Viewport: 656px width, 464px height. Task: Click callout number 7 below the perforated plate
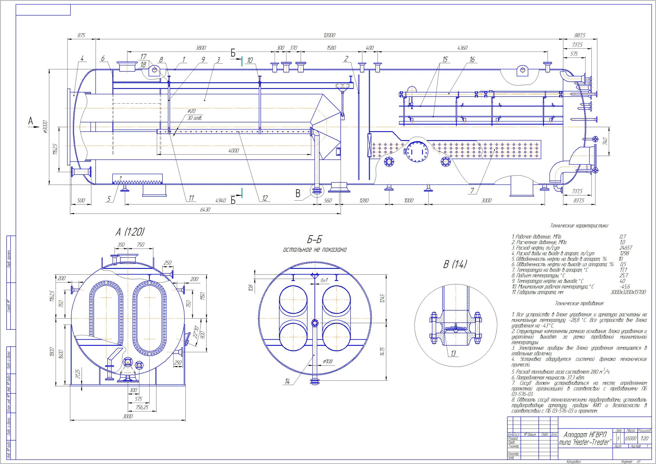click(472, 190)
